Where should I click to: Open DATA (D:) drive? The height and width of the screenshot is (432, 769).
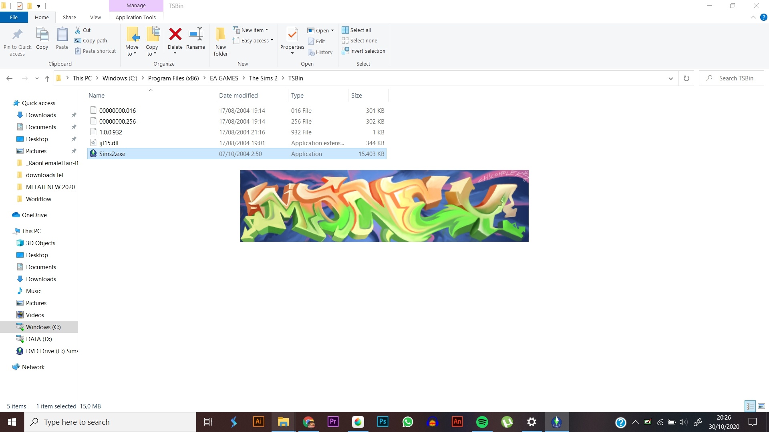pyautogui.click(x=39, y=339)
